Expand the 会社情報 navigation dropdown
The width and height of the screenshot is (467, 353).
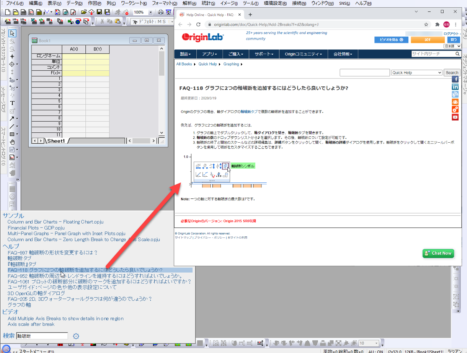pos(343,54)
